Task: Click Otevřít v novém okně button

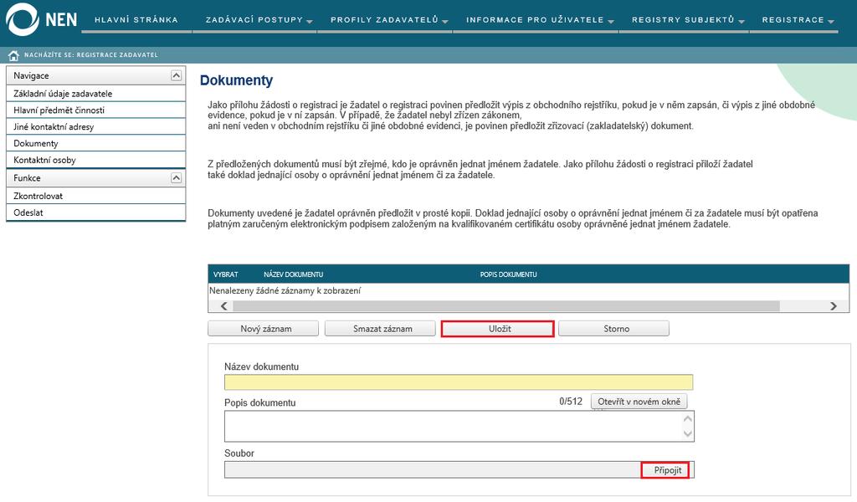Action: 639,402
